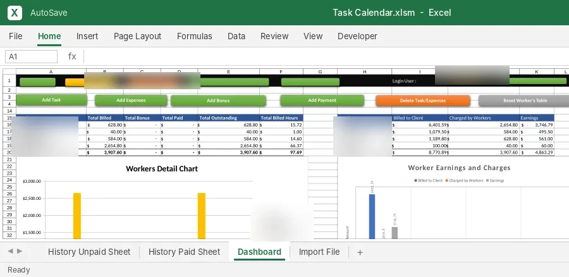Viewport: 569px width, 277px height.
Task: Select row 14 header
Action: (9, 111)
